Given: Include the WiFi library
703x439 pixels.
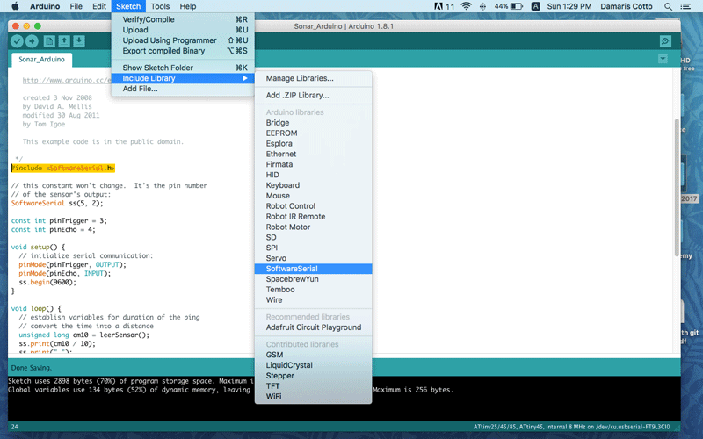Looking at the screenshot, I should pyautogui.click(x=313, y=397).
